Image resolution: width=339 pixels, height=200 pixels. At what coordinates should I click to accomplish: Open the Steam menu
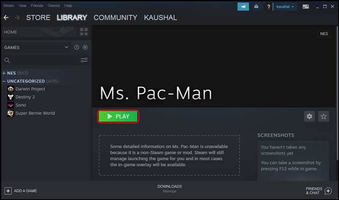pyautogui.click(x=9, y=6)
